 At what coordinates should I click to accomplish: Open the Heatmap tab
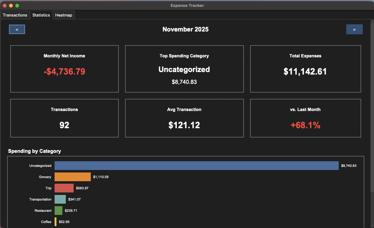[x=63, y=15]
